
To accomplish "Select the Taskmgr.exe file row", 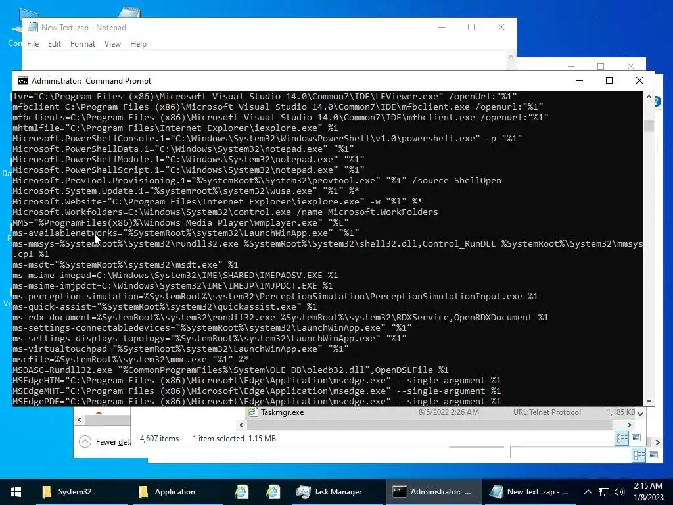I will click(440, 412).
